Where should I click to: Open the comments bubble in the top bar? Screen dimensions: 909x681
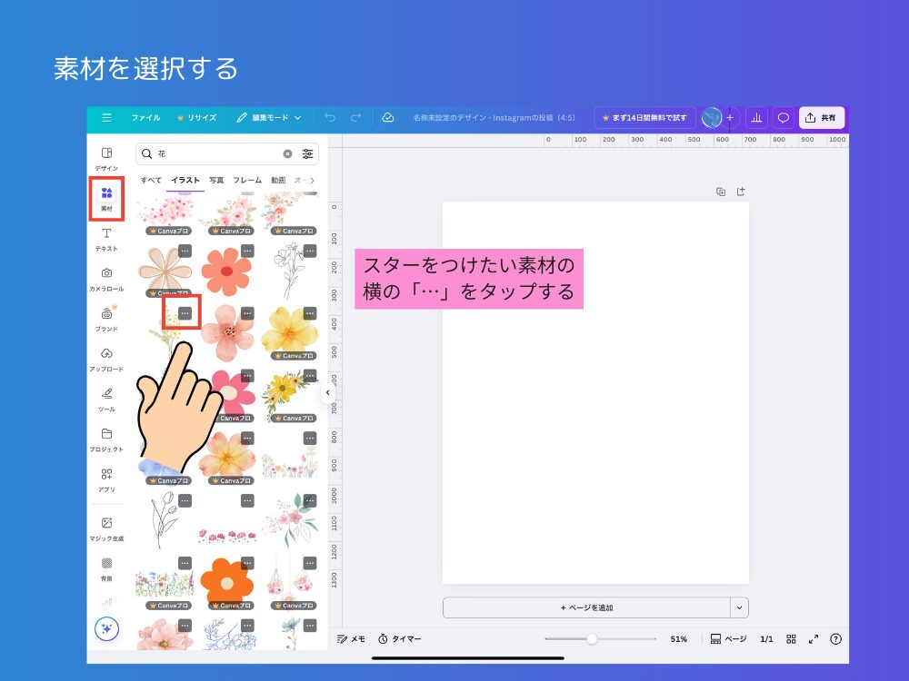coord(782,117)
